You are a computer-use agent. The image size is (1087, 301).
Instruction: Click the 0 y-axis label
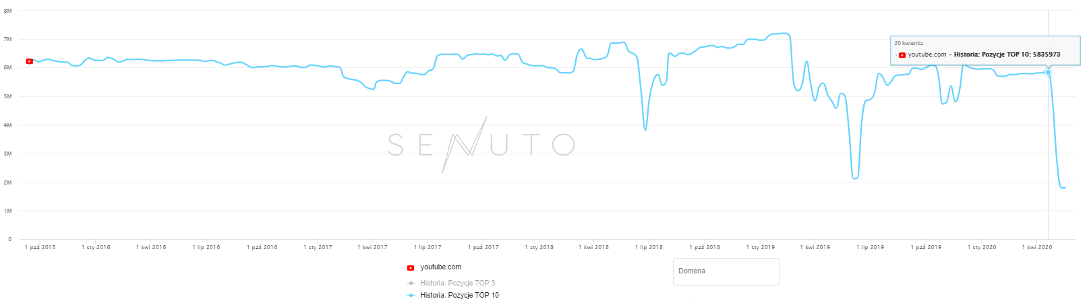point(9,239)
